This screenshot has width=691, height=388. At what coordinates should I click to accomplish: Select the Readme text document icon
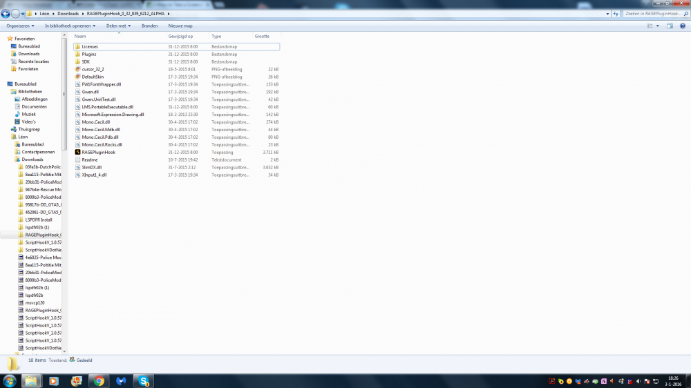pyautogui.click(x=77, y=160)
